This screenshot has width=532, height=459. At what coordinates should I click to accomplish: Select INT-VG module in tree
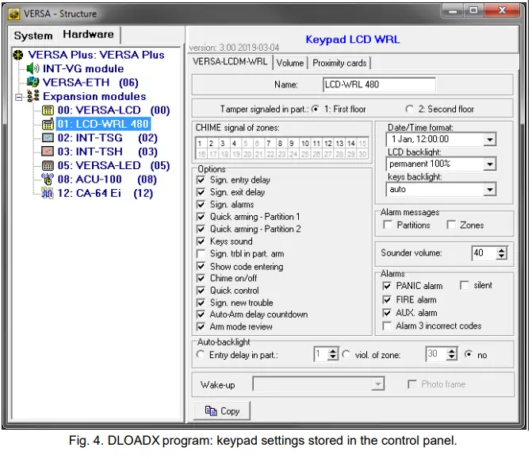pyautogui.click(x=83, y=68)
